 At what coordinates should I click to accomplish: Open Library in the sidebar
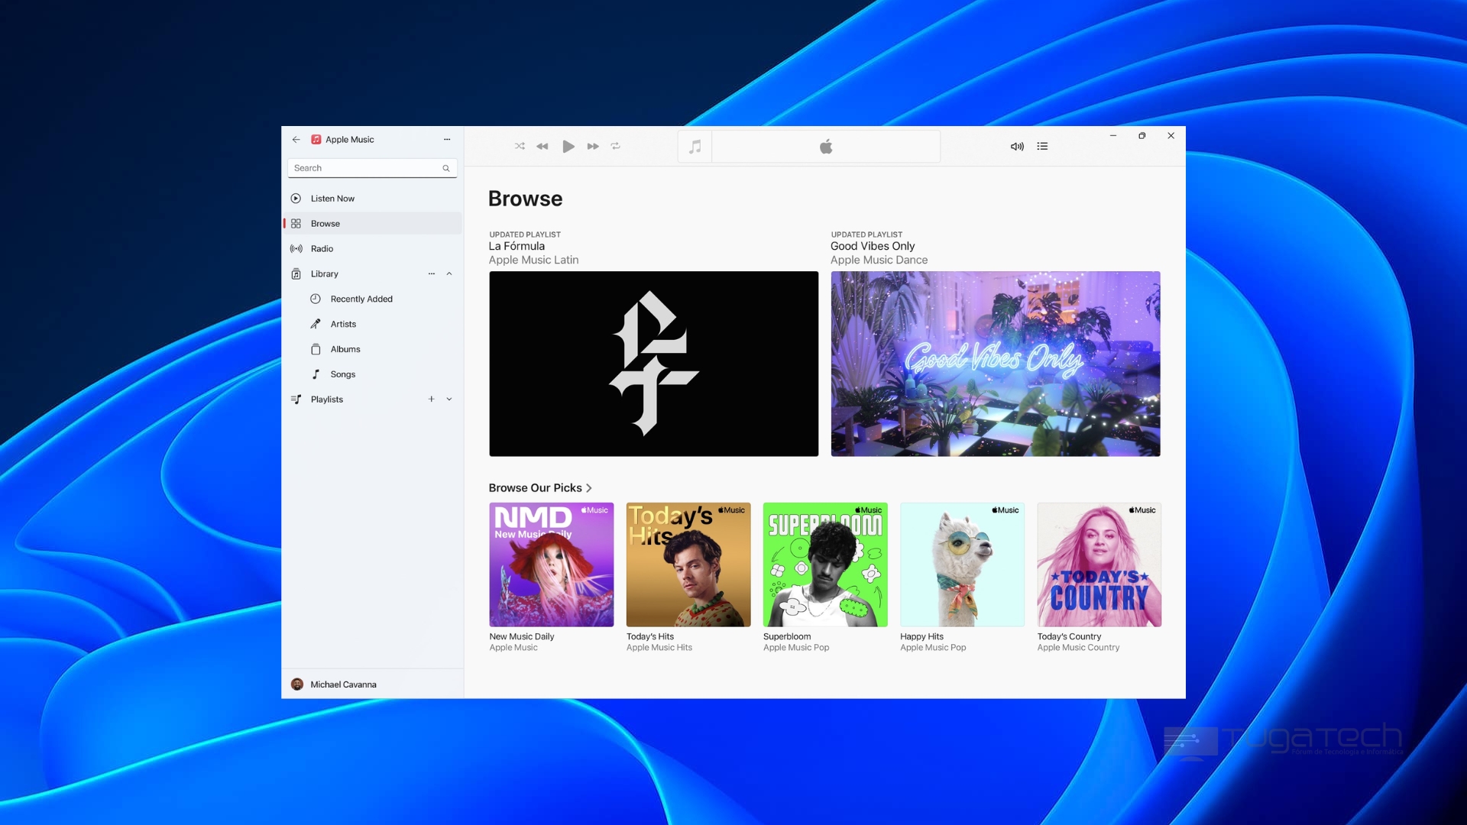coord(372,274)
